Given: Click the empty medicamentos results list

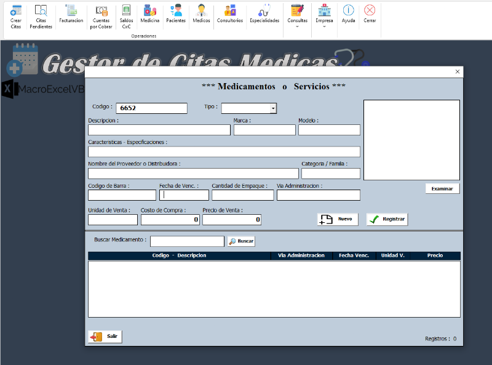Looking at the screenshot, I should 274,289.
